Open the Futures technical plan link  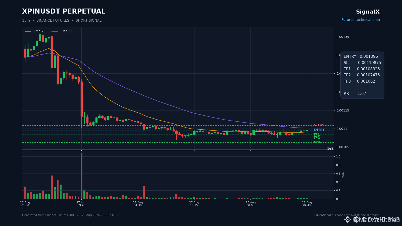click(x=361, y=20)
